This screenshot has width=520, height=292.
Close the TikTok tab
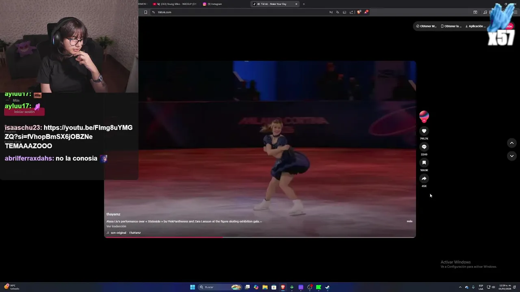tap(296, 4)
